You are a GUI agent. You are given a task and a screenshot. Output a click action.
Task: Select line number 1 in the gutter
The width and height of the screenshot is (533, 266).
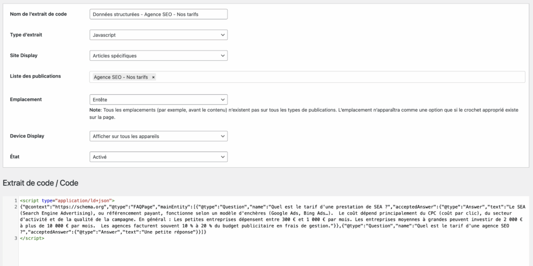pyautogui.click(x=16, y=200)
